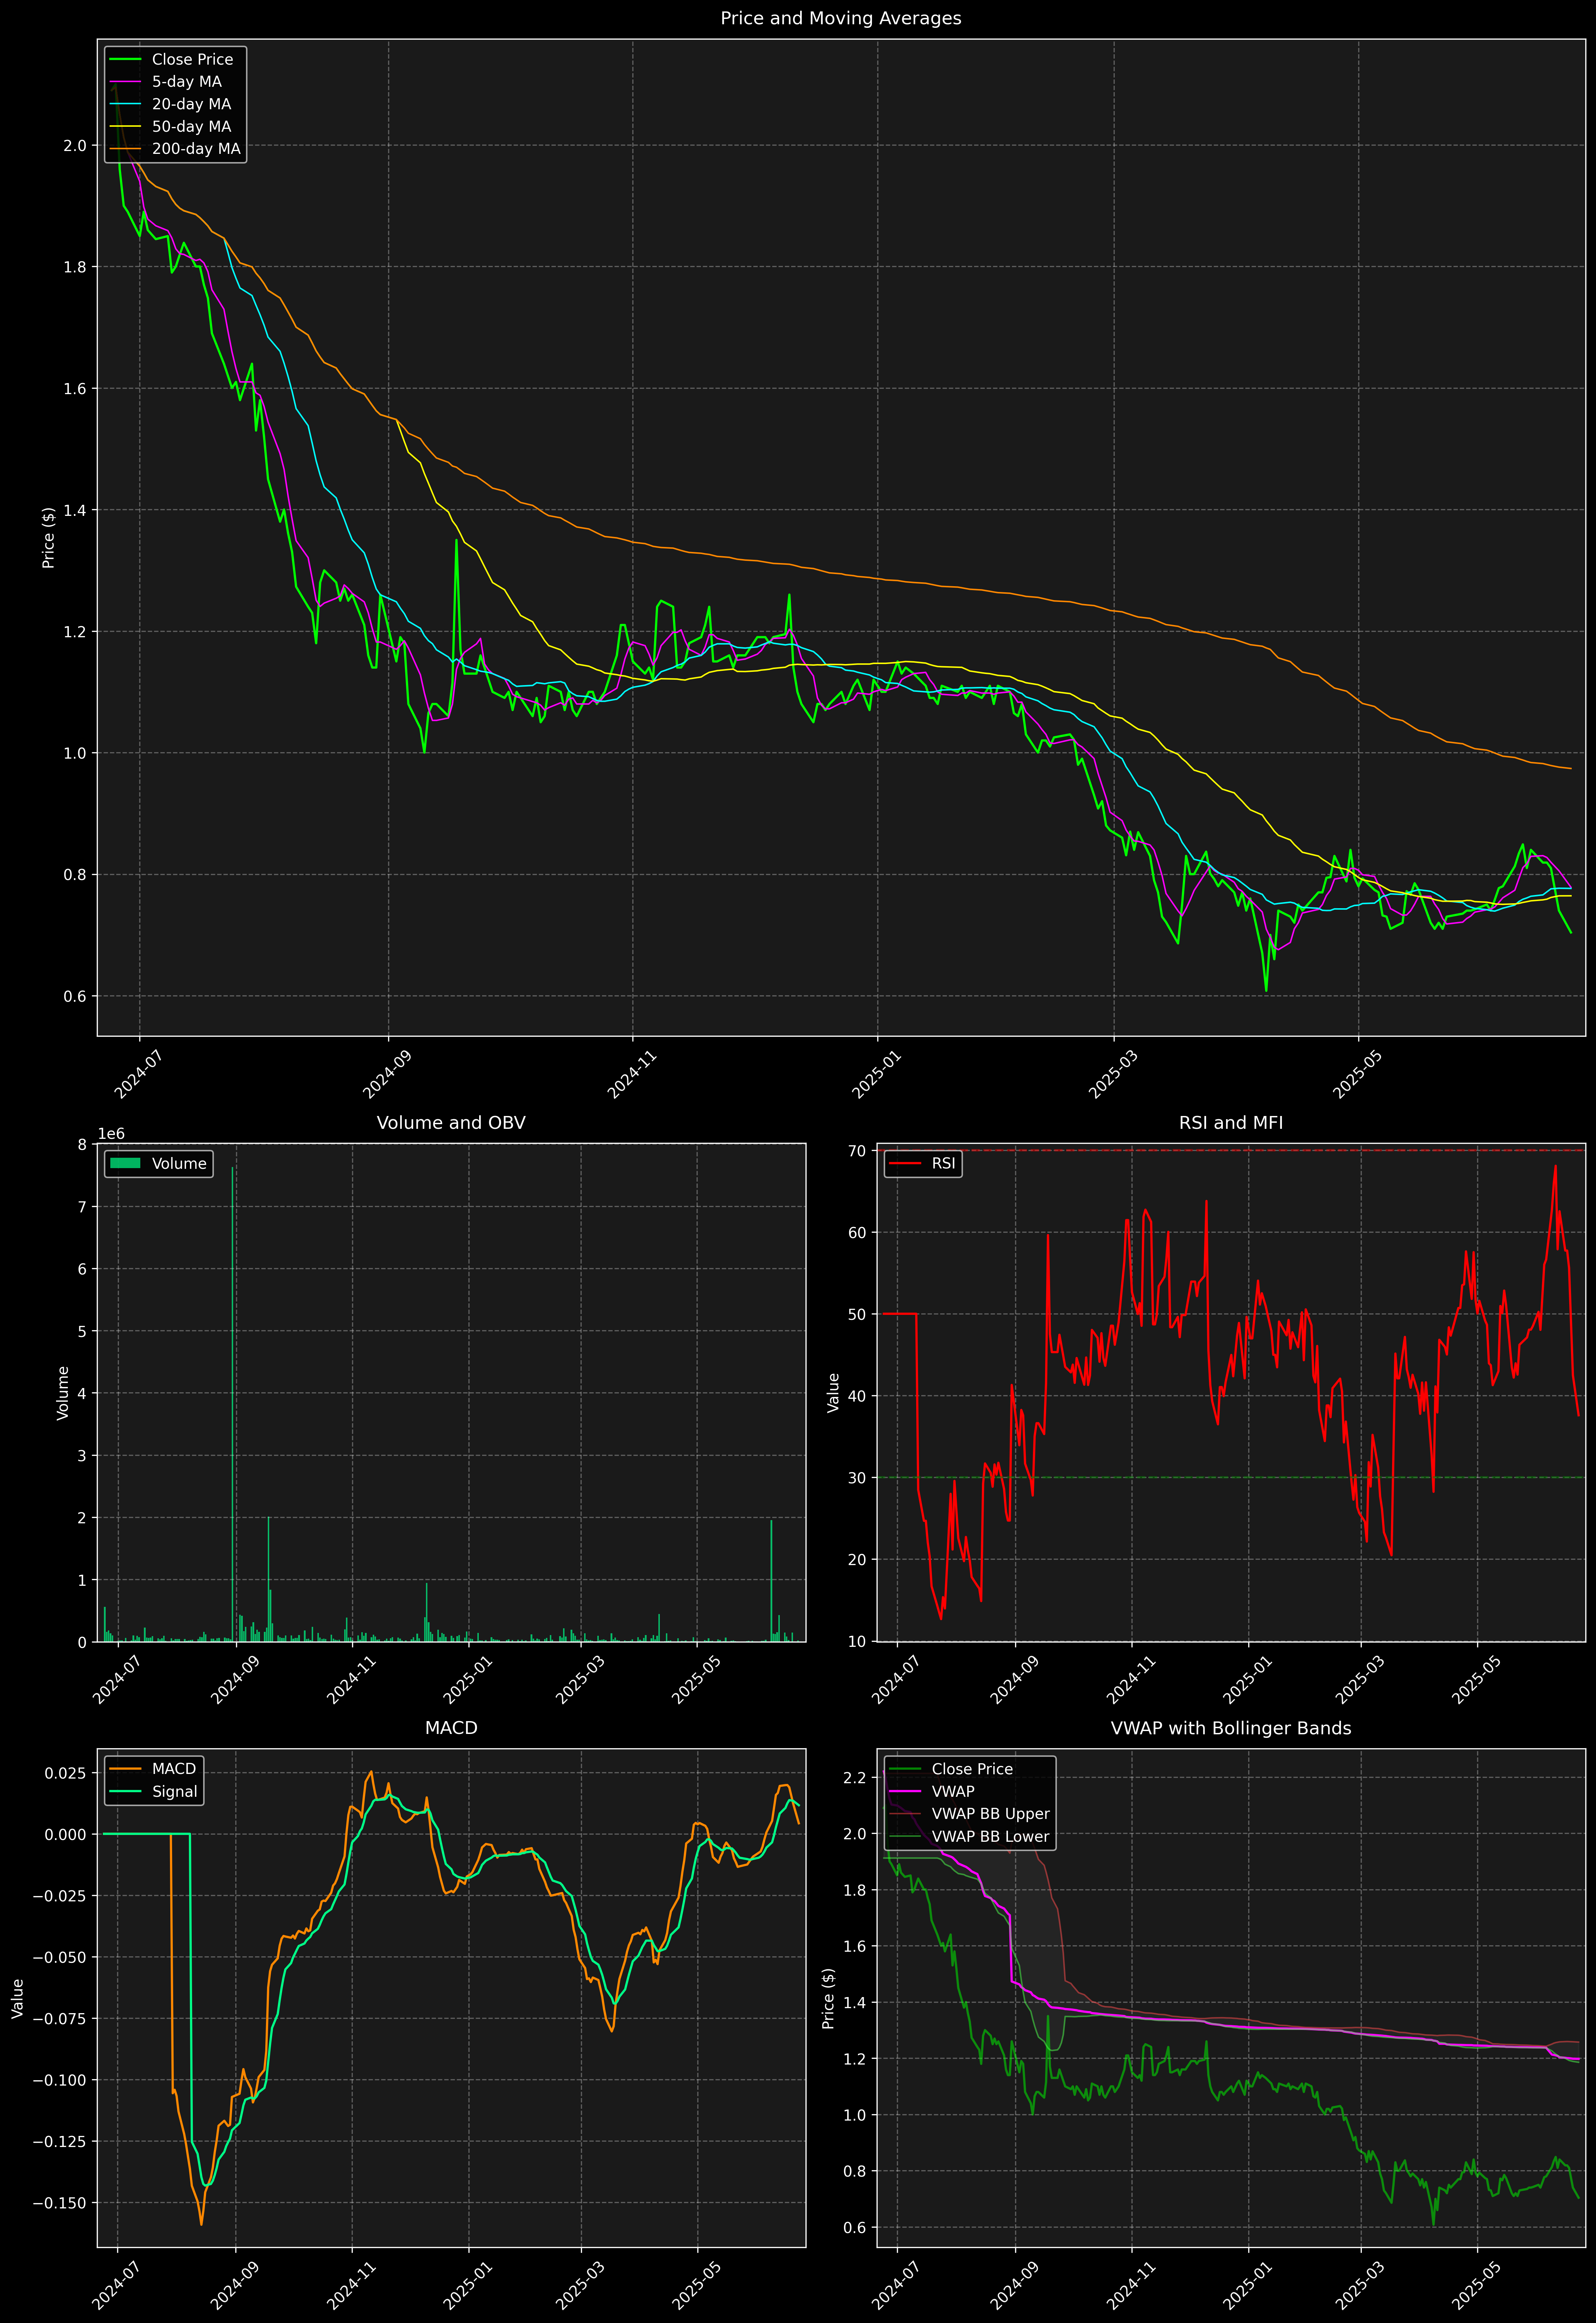Viewport: 1596px width, 2323px height.
Task: Click the '1e6' scale exponent label
Action: 111,1133
